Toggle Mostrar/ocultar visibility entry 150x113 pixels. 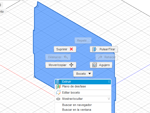pos(83,99)
